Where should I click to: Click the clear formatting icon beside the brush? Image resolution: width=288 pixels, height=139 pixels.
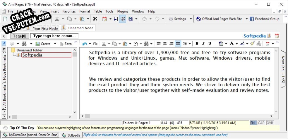[259, 44]
